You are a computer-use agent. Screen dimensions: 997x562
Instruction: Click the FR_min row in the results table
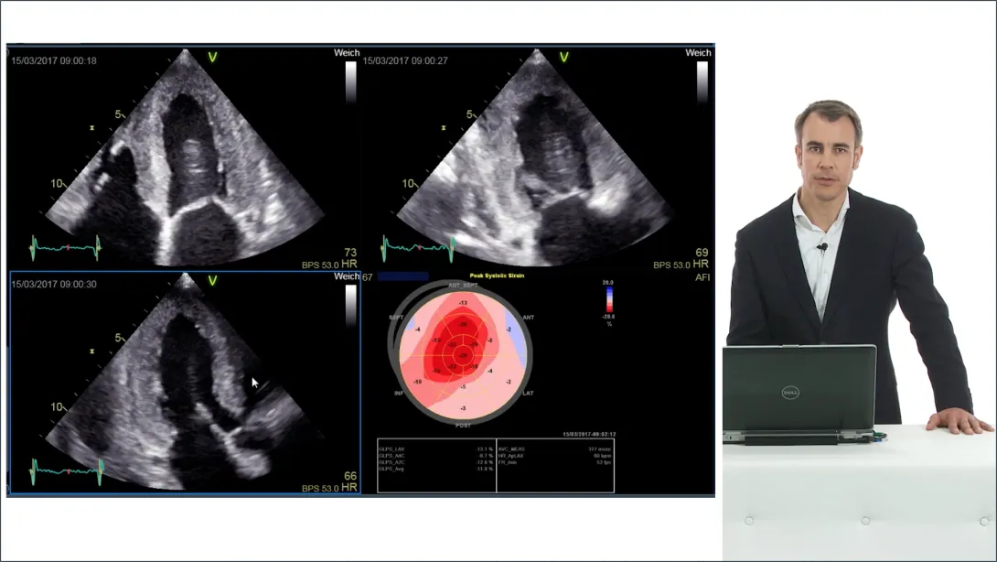pyautogui.click(x=555, y=462)
